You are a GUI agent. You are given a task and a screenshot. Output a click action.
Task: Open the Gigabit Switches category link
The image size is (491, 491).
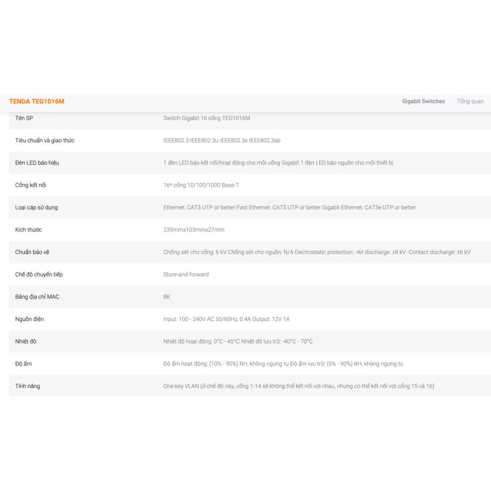pos(423,102)
